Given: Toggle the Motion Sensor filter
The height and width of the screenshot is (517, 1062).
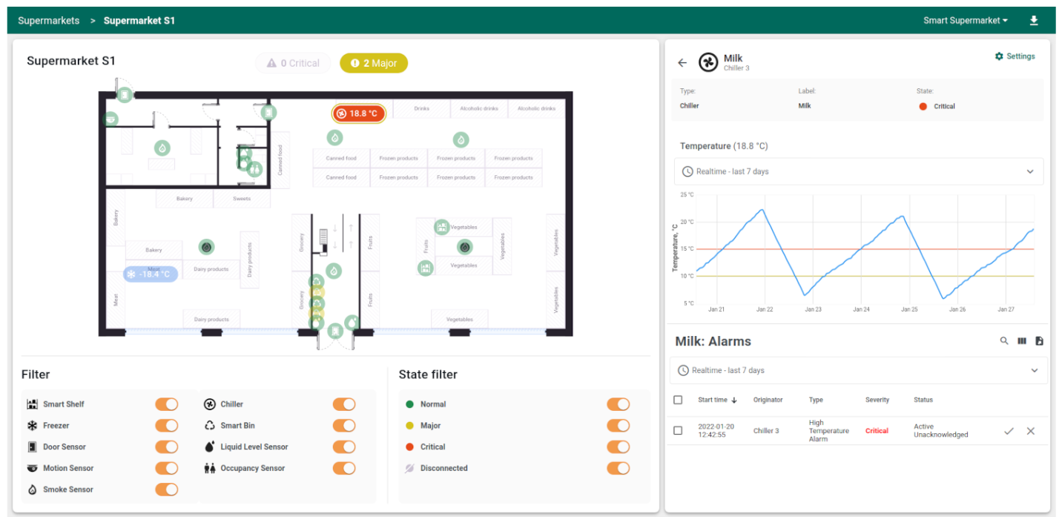Looking at the screenshot, I should point(166,468).
